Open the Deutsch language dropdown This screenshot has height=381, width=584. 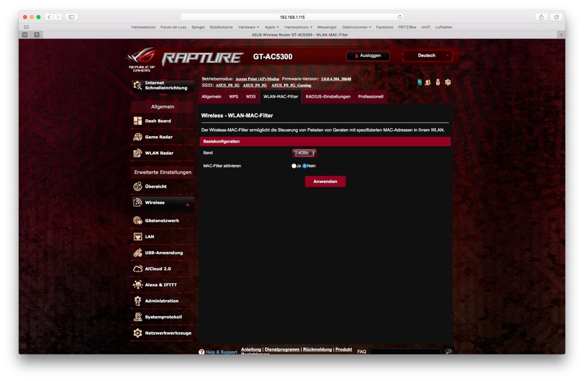click(x=428, y=55)
